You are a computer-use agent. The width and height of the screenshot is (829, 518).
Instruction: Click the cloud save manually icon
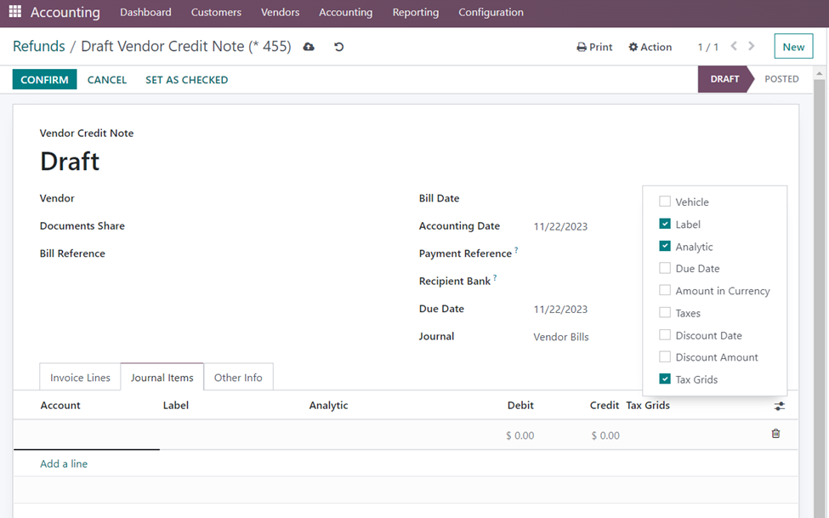click(309, 47)
